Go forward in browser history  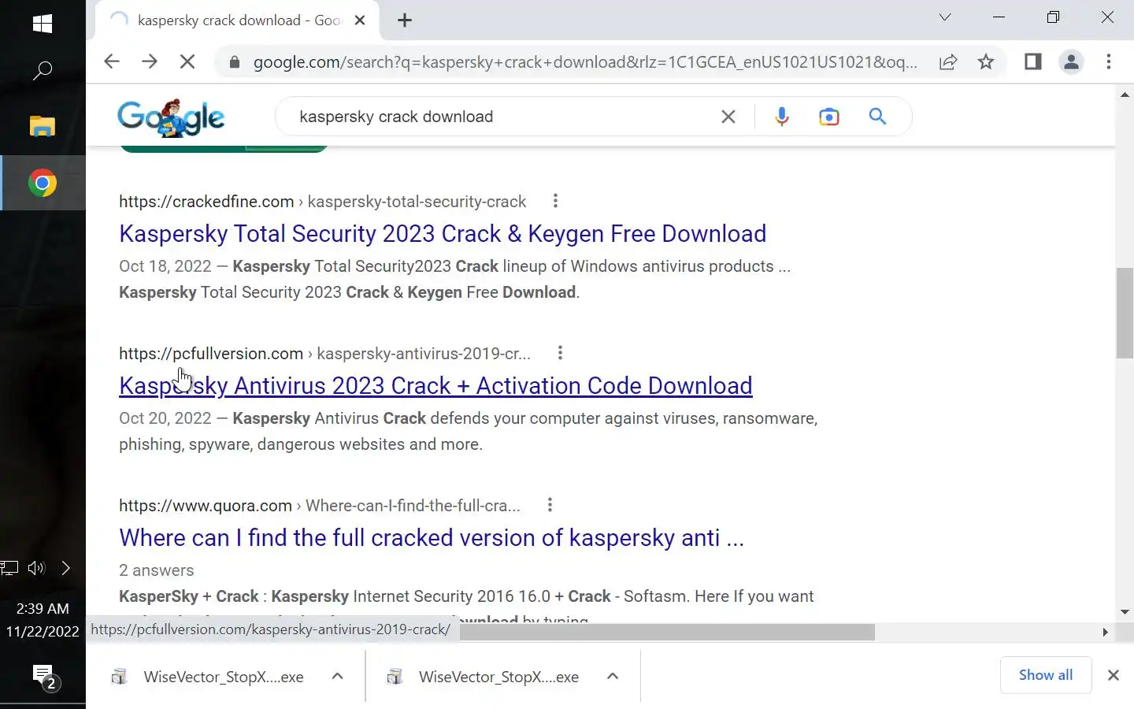[149, 61]
